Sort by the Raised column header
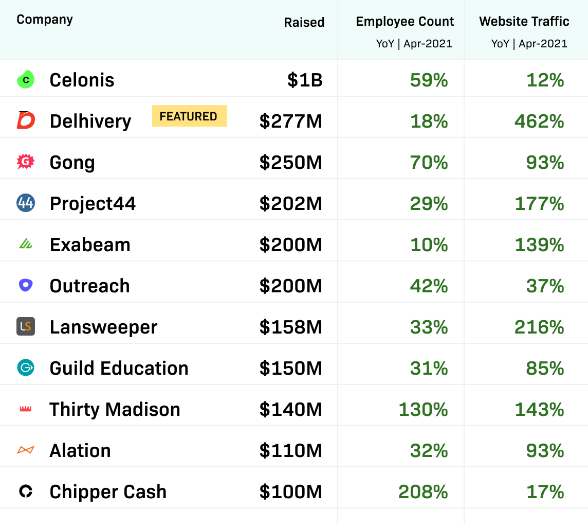 304,22
